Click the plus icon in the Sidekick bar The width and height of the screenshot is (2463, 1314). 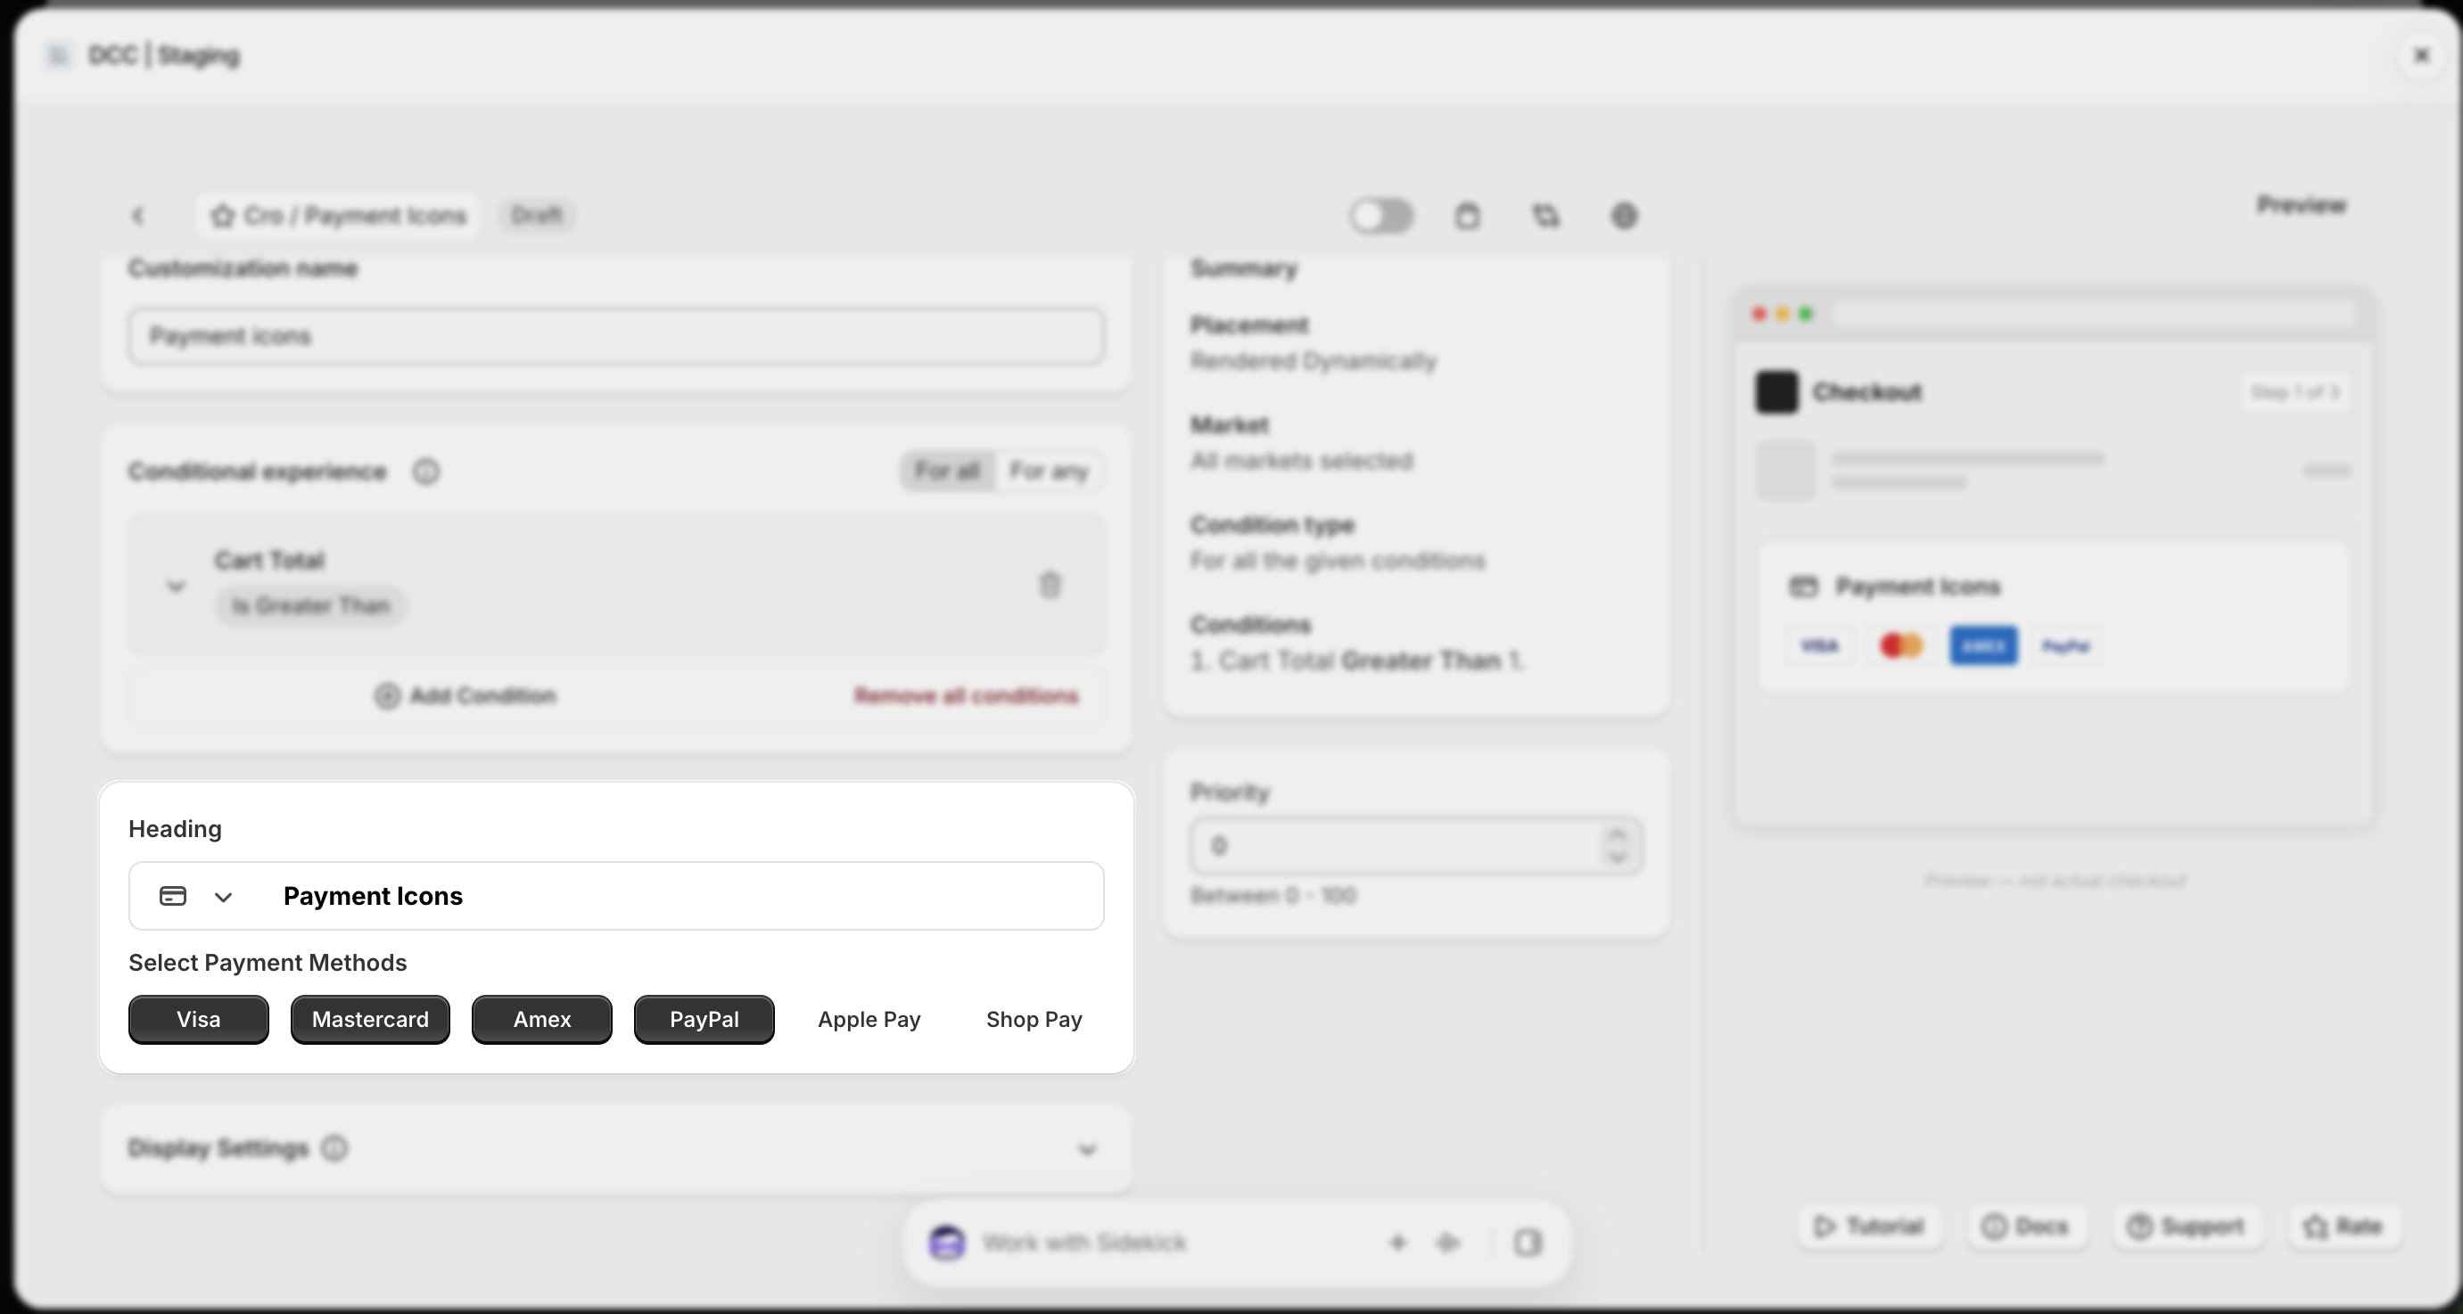(1398, 1243)
